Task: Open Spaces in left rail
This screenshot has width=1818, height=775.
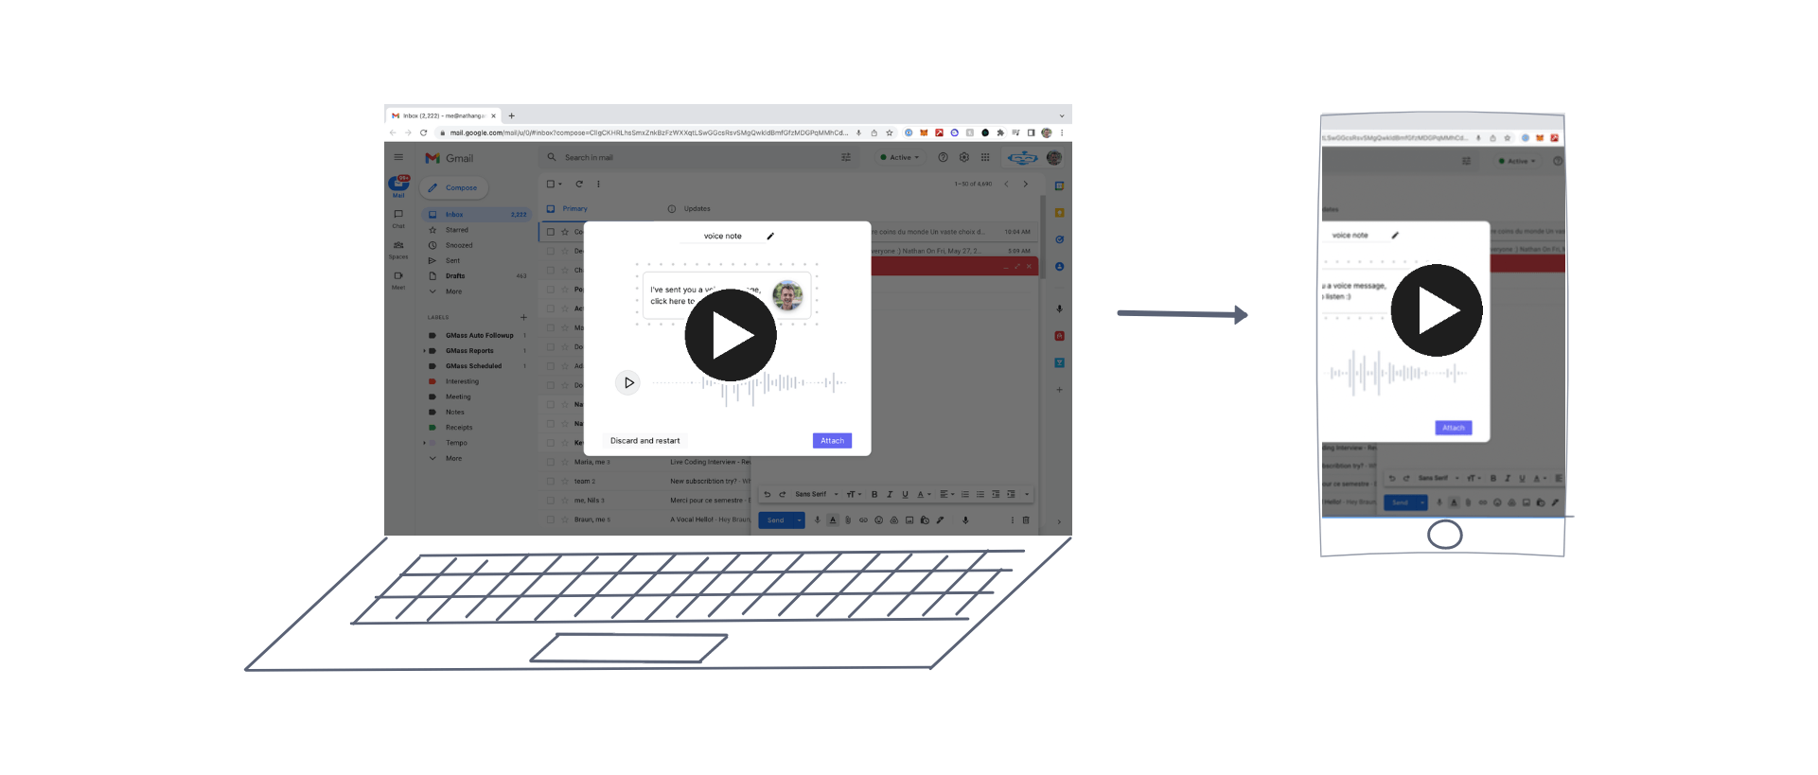Action: pos(398,250)
